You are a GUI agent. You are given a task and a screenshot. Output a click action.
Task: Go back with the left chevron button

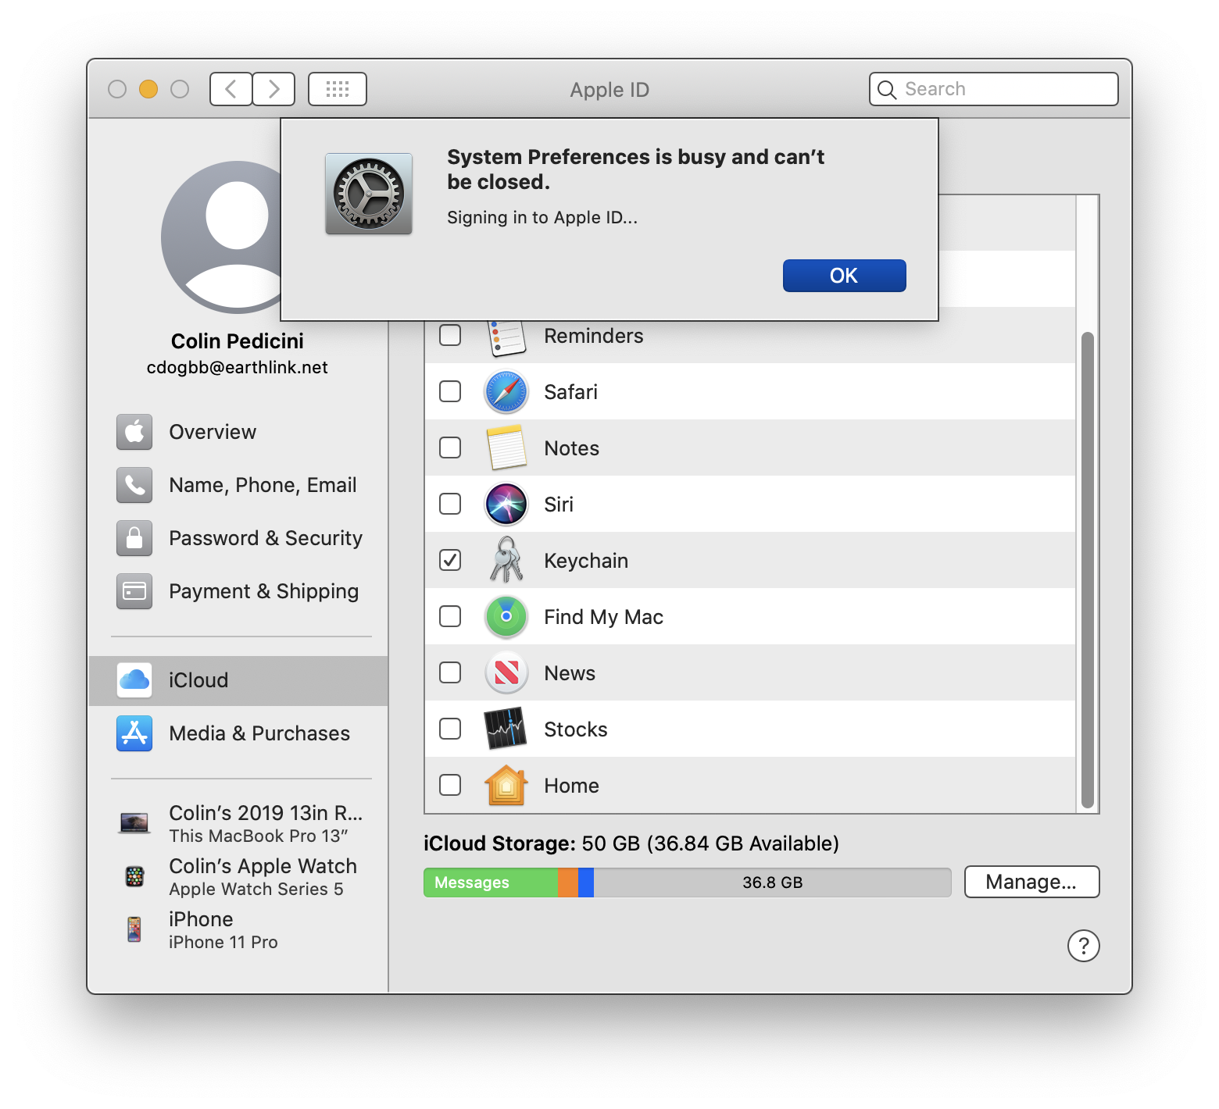tap(231, 89)
